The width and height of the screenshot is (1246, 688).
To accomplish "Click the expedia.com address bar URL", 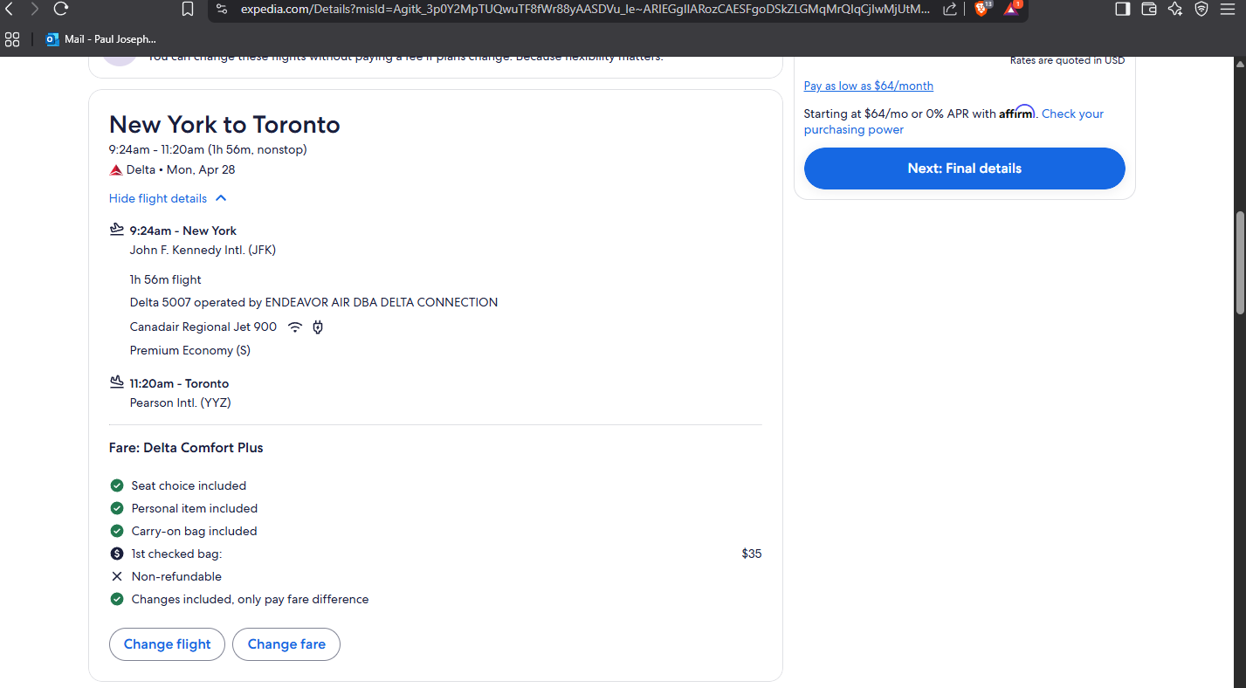I will point(585,10).
